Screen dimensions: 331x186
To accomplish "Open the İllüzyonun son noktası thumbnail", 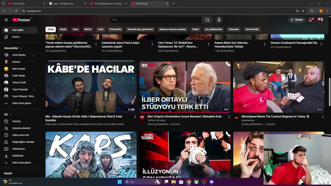I will pyautogui.click(x=185, y=155).
